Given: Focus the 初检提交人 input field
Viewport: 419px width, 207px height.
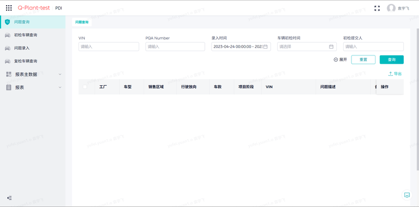Looking at the screenshot, I should (x=373, y=47).
